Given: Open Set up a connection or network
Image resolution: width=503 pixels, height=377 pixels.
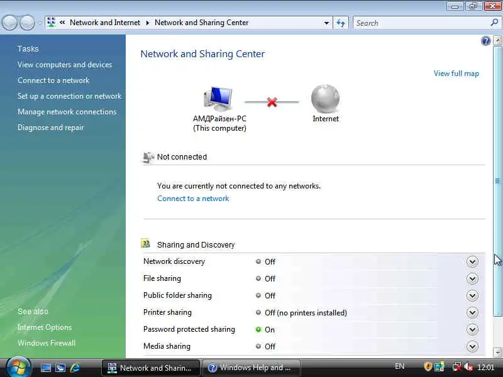Looking at the screenshot, I should [x=70, y=96].
